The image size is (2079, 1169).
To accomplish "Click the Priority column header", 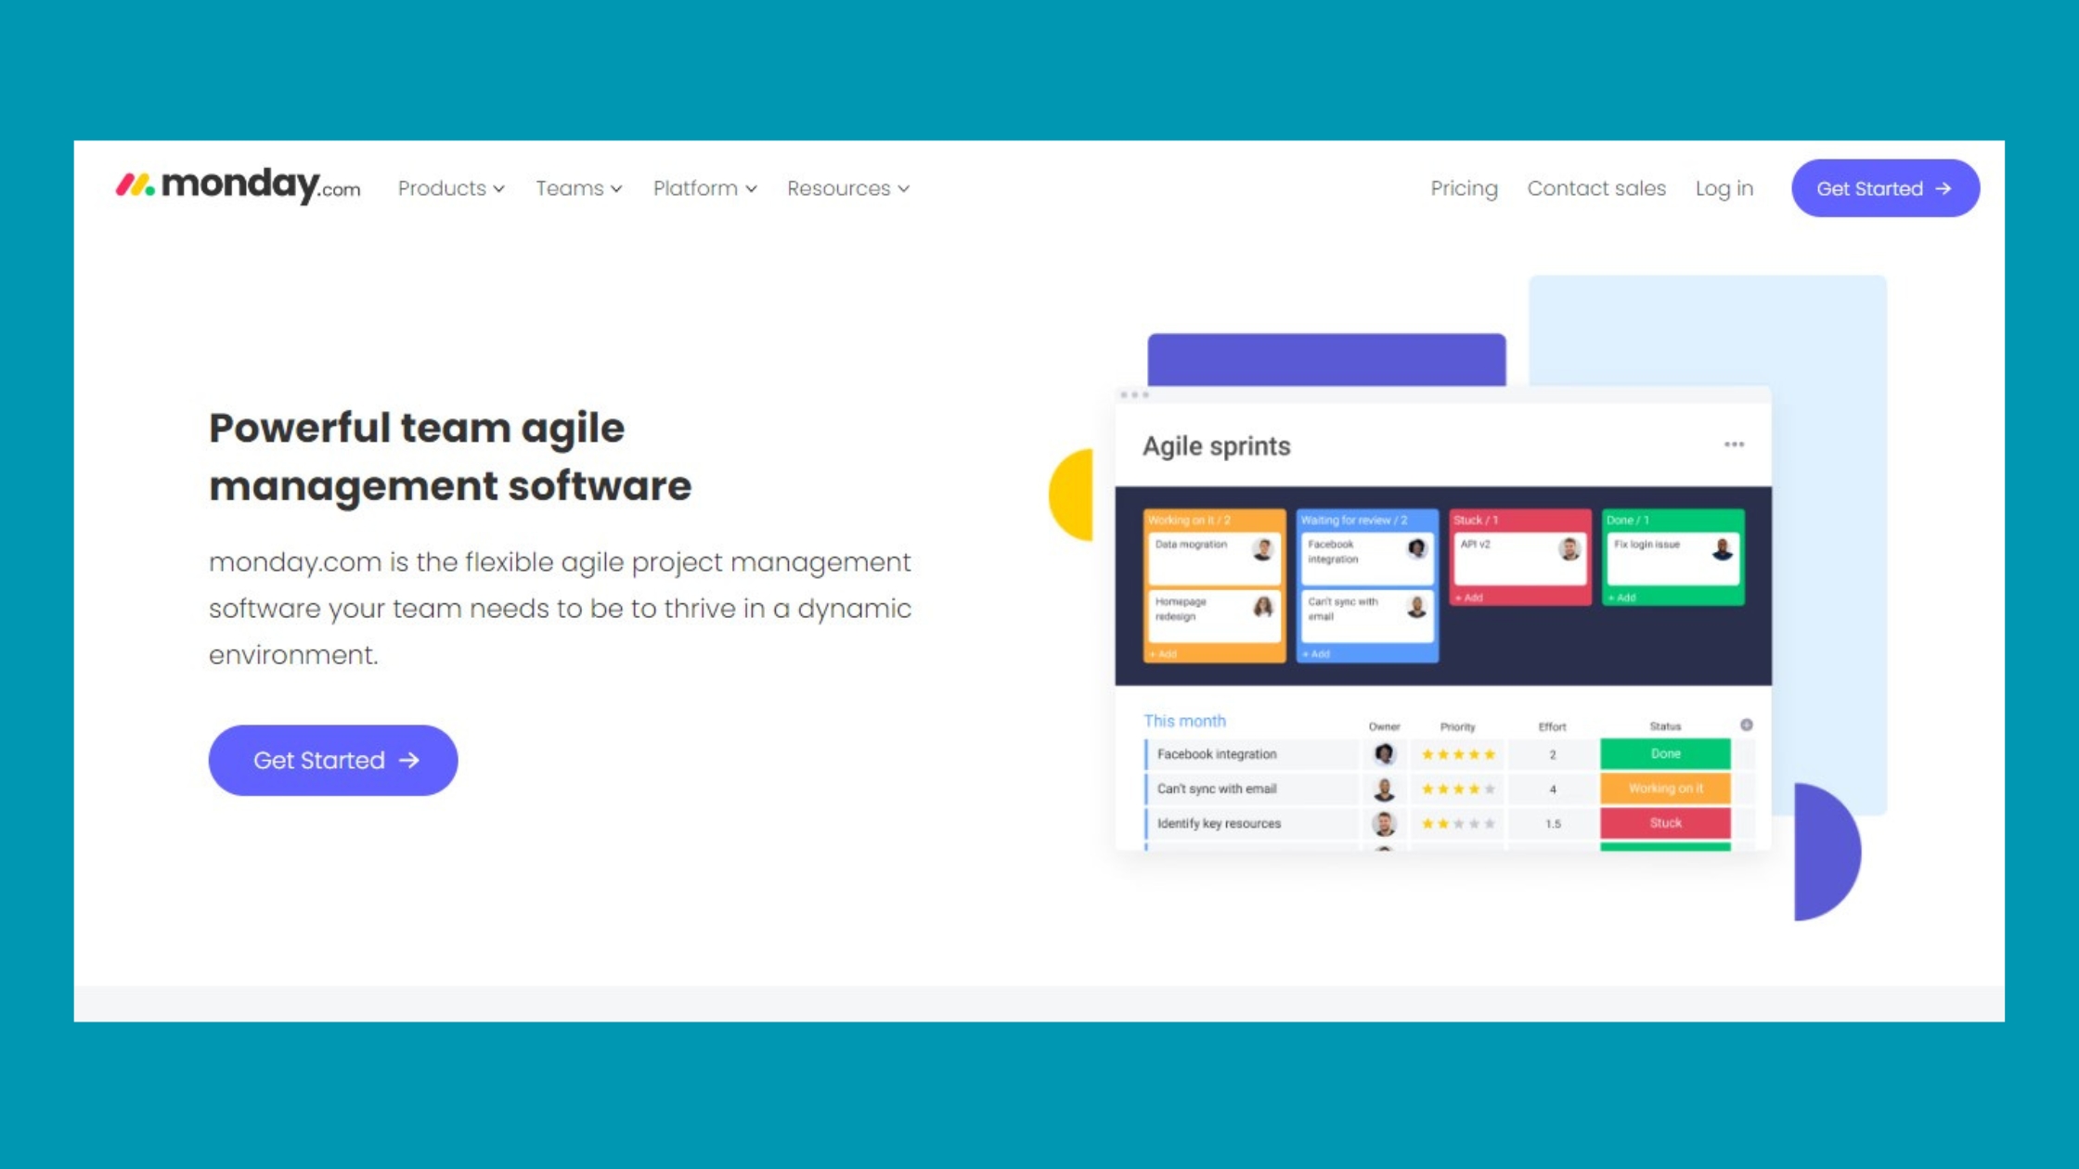I will [1457, 726].
